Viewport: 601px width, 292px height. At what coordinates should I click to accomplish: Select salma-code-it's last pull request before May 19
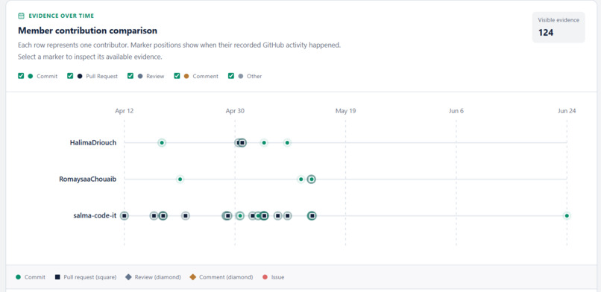tap(312, 216)
